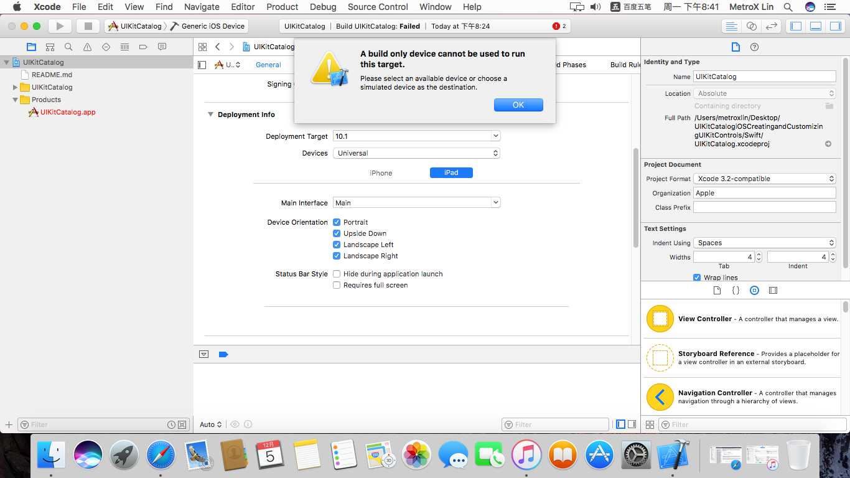This screenshot has width=850, height=478.
Task: Collapse the Deployment Info section
Action: tap(210, 115)
